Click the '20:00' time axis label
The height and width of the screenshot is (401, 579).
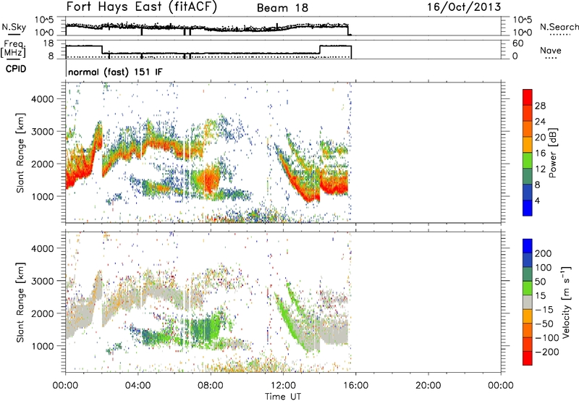point(428,386)
